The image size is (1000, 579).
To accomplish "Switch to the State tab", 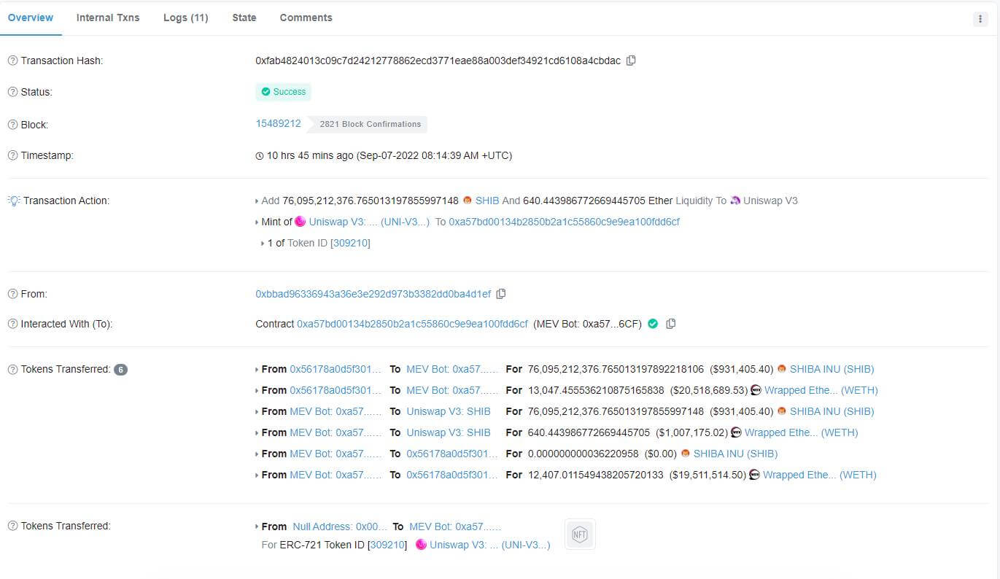I will [x=244, y=18].
